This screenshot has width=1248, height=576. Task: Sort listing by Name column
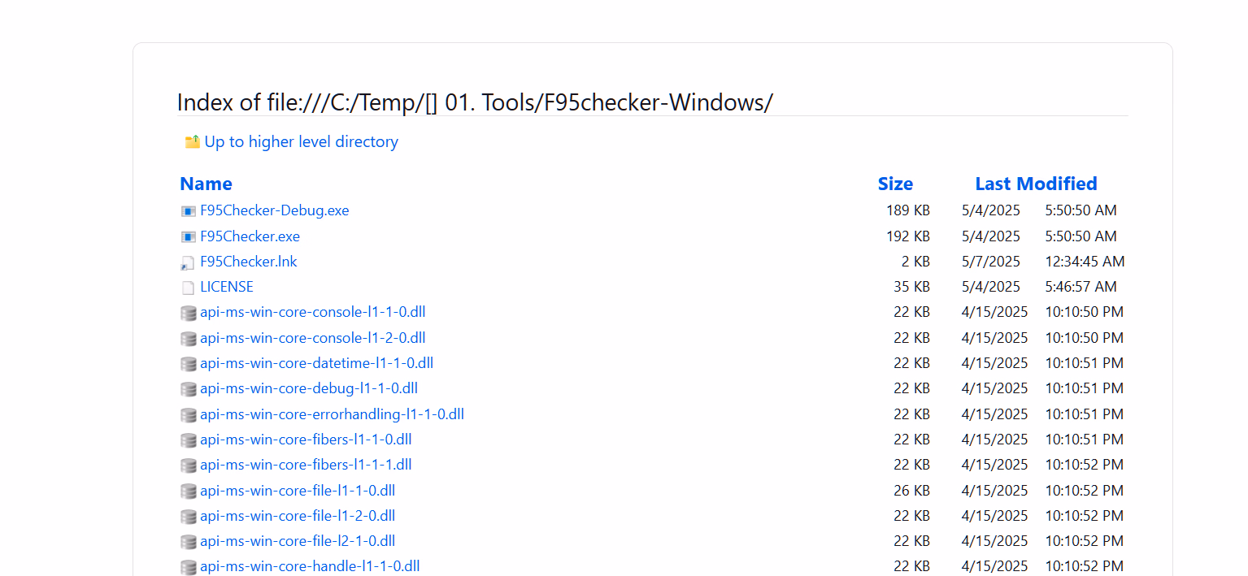click(207, 184)
